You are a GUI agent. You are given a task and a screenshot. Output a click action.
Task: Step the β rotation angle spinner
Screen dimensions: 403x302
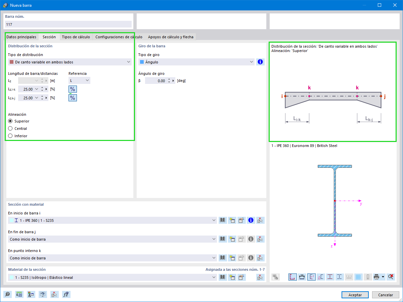169,81
